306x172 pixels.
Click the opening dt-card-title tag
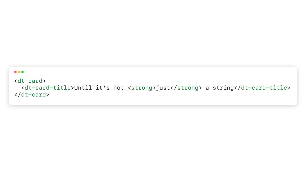[x=48, y=88]
